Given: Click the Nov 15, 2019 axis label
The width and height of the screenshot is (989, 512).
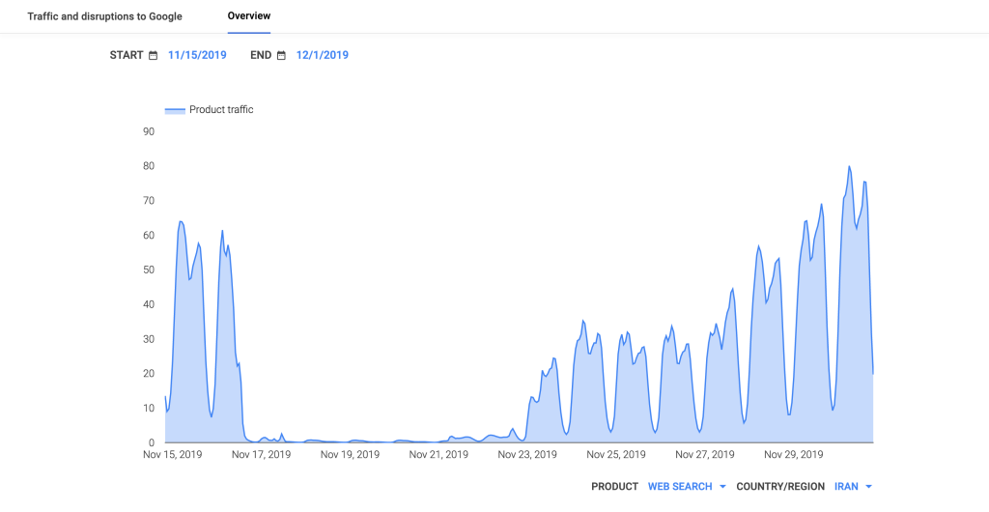Looking at the screenshot, I should [173, 454].
